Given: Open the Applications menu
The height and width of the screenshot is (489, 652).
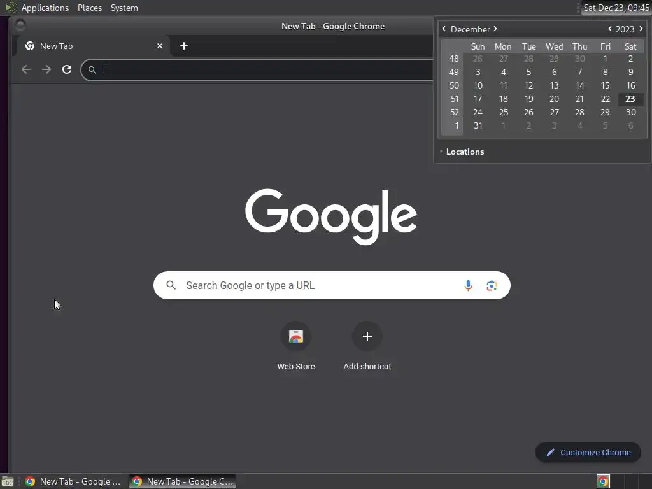Looking at the screenshot, I should [x=45, y=8].
